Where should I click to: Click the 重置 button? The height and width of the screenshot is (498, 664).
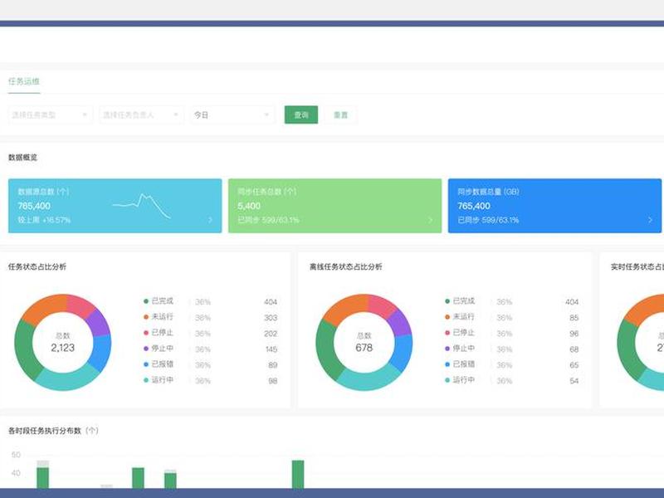[340, 115]
